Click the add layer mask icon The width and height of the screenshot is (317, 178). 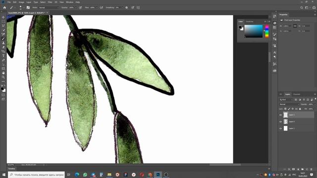(x=294, y=169)
